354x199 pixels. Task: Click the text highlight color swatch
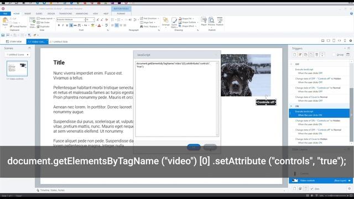(x=92, y=25)
